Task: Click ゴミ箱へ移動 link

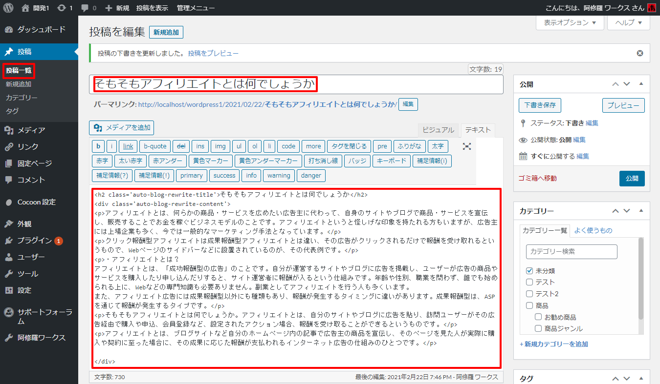Action: 537,179
